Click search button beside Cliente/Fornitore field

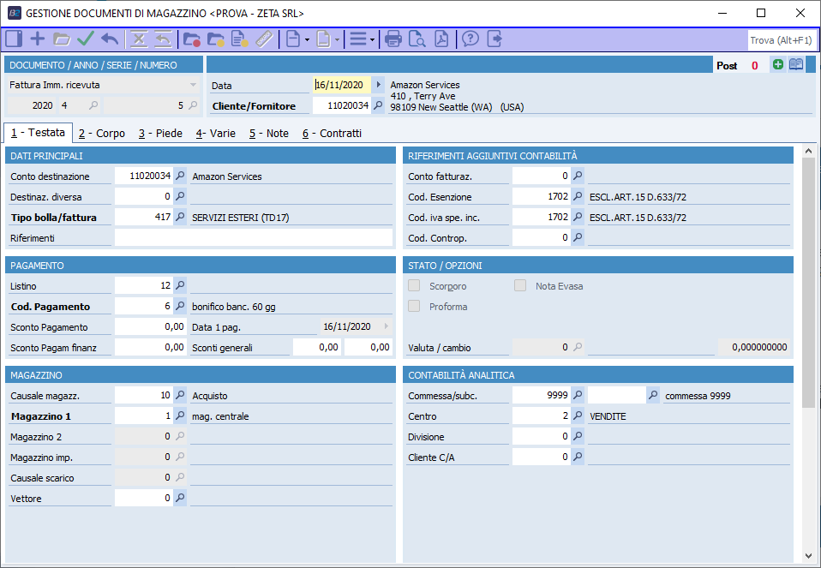pyautogui.click(x=378, y=106)
